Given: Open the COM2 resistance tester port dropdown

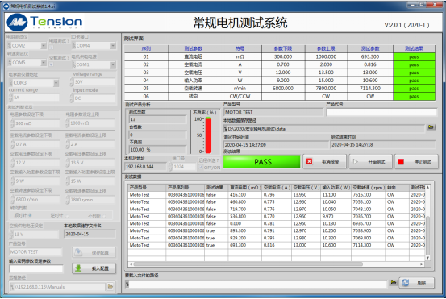Looking at the screenshot, I should 44,45.
